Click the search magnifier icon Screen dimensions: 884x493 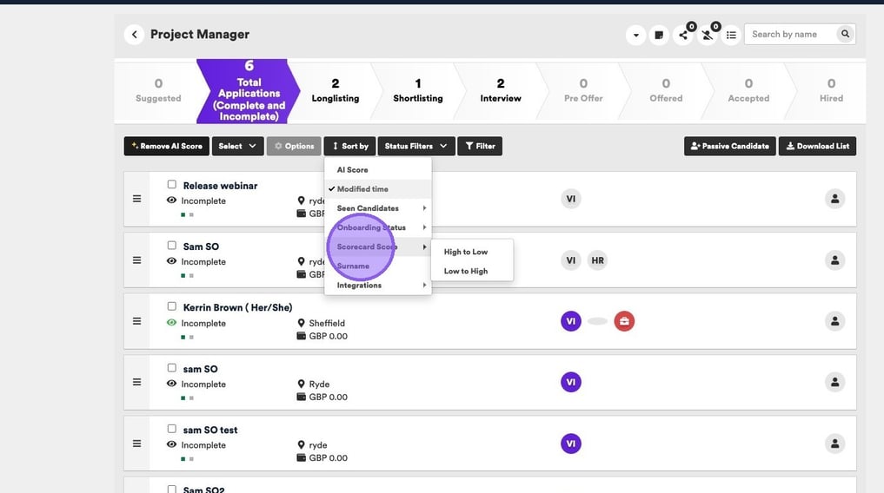pos(844,35)
